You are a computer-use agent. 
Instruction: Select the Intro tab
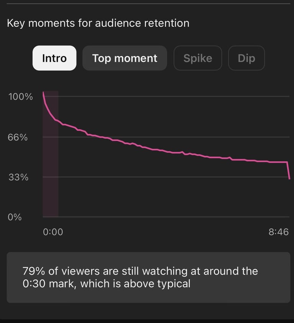[x=54, y=58]
